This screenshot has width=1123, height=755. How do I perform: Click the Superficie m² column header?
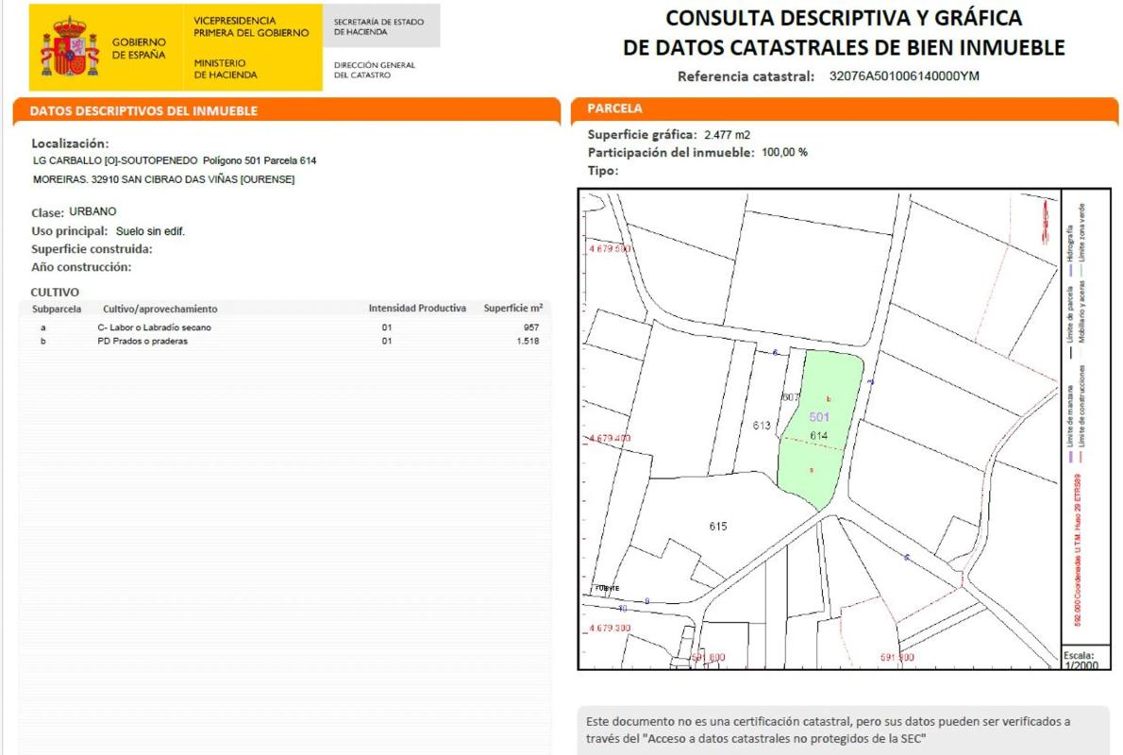512,309
